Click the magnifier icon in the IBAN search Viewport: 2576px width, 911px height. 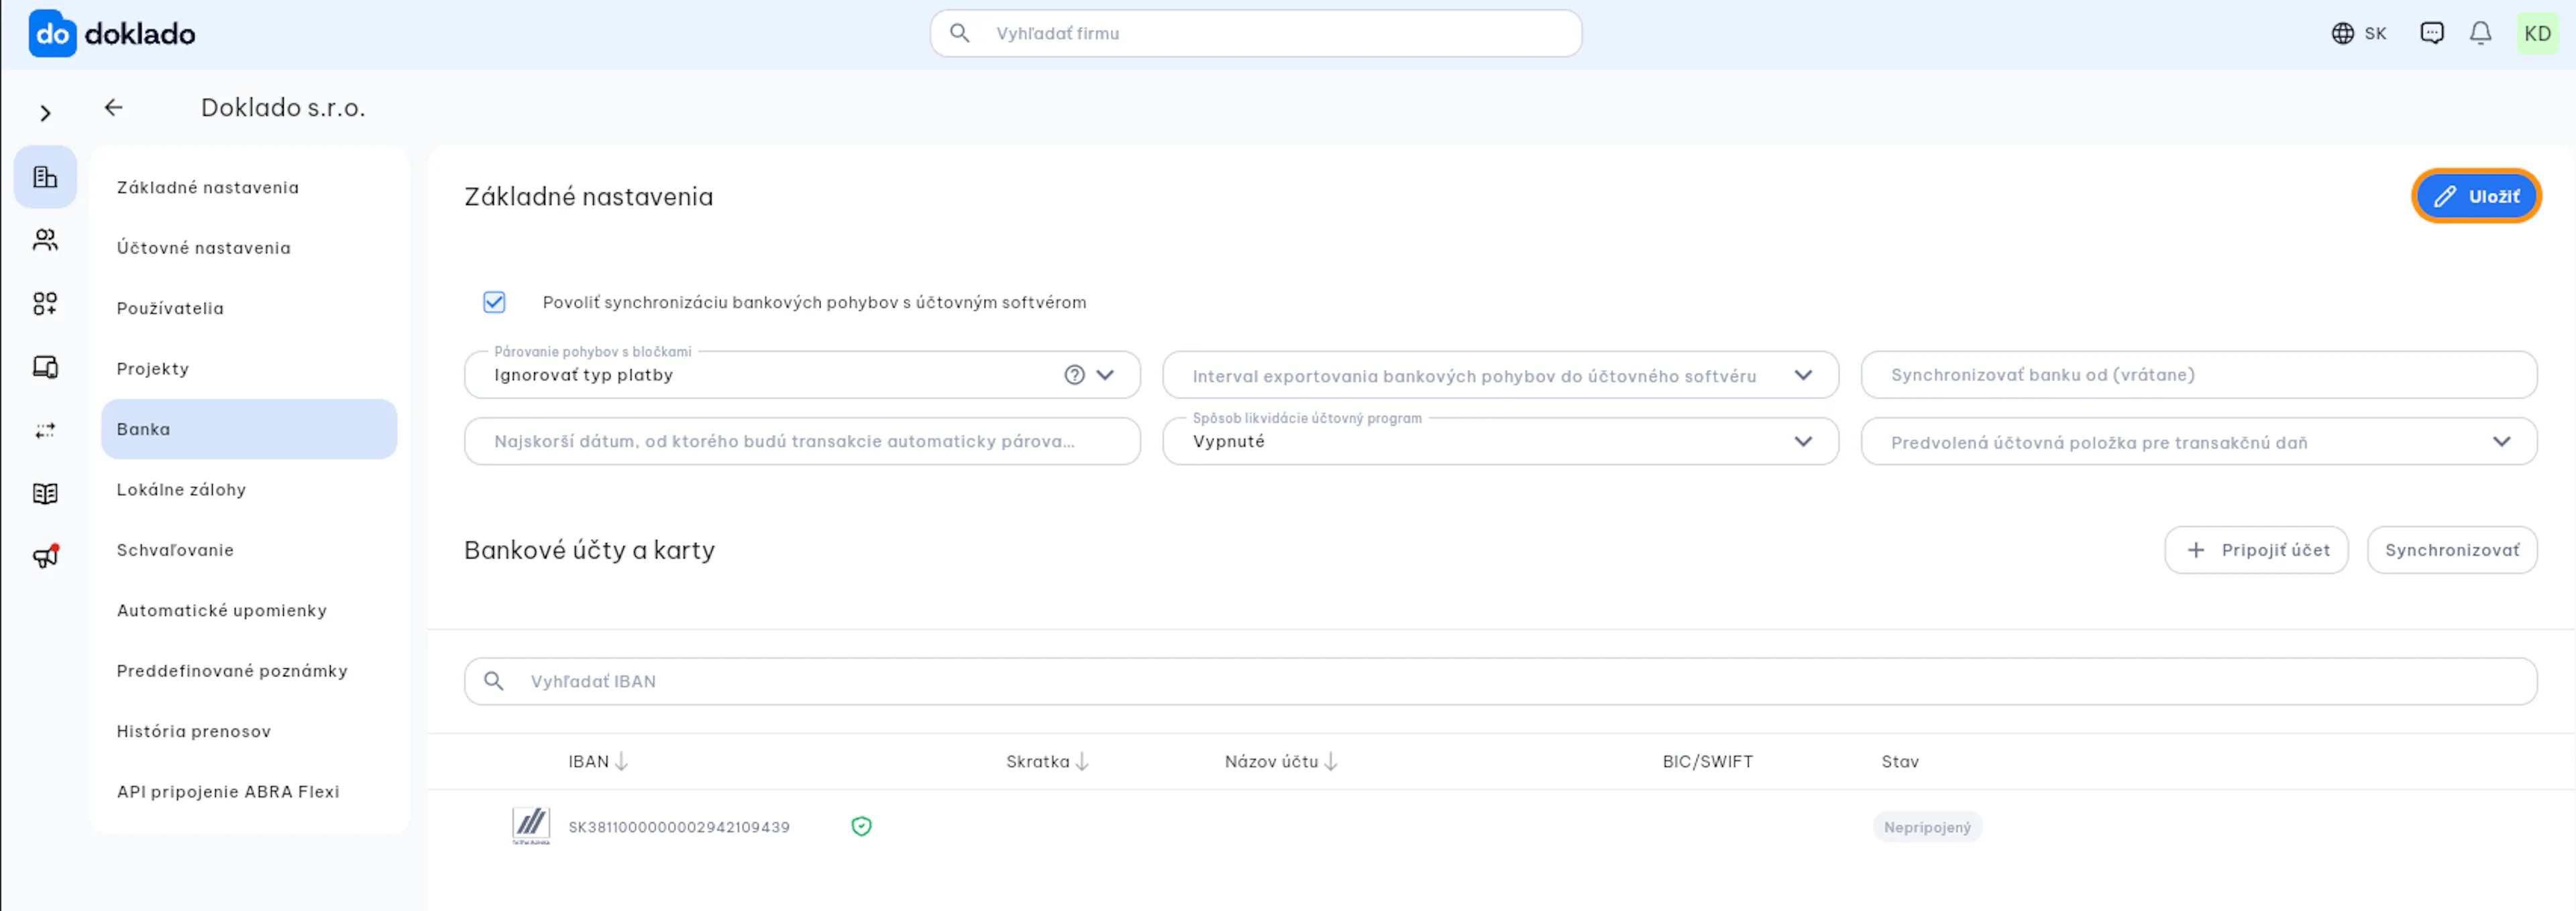tap(493, 681)
